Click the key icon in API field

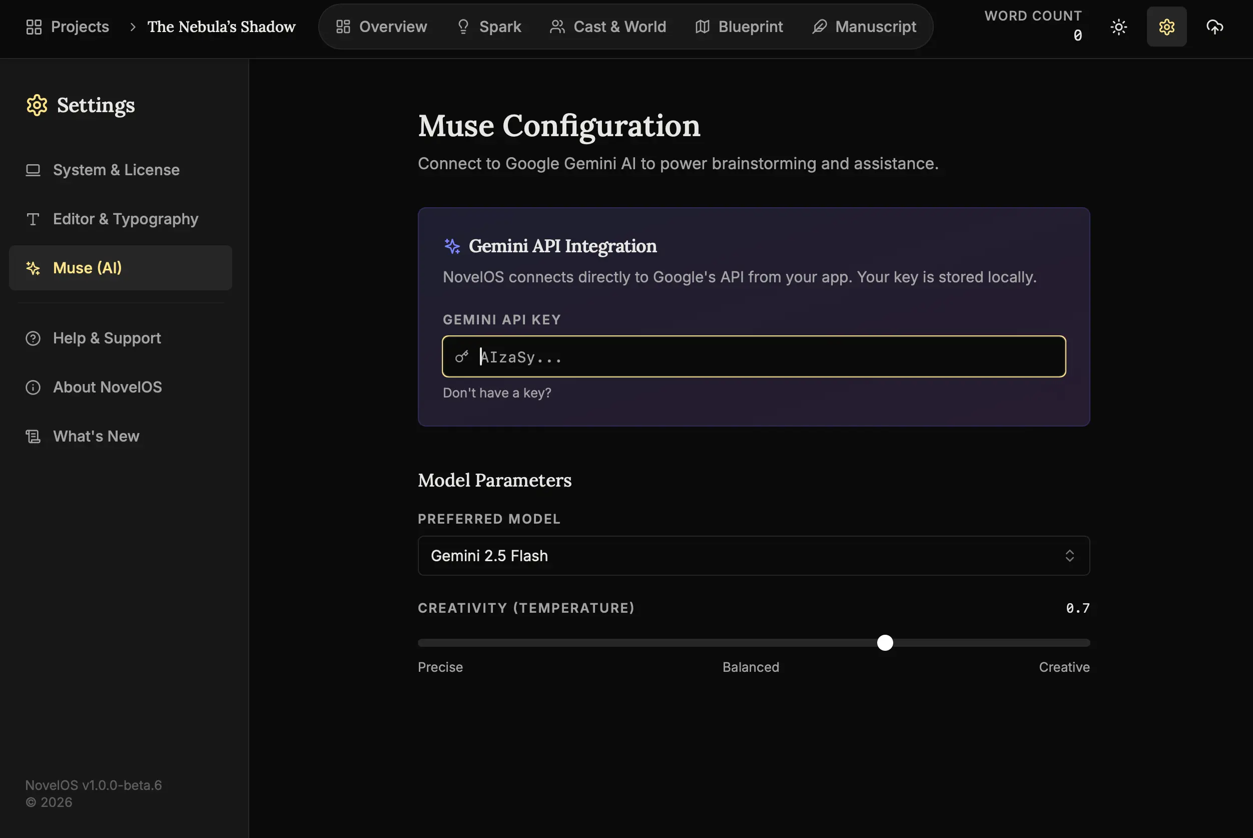click(461, 356)
